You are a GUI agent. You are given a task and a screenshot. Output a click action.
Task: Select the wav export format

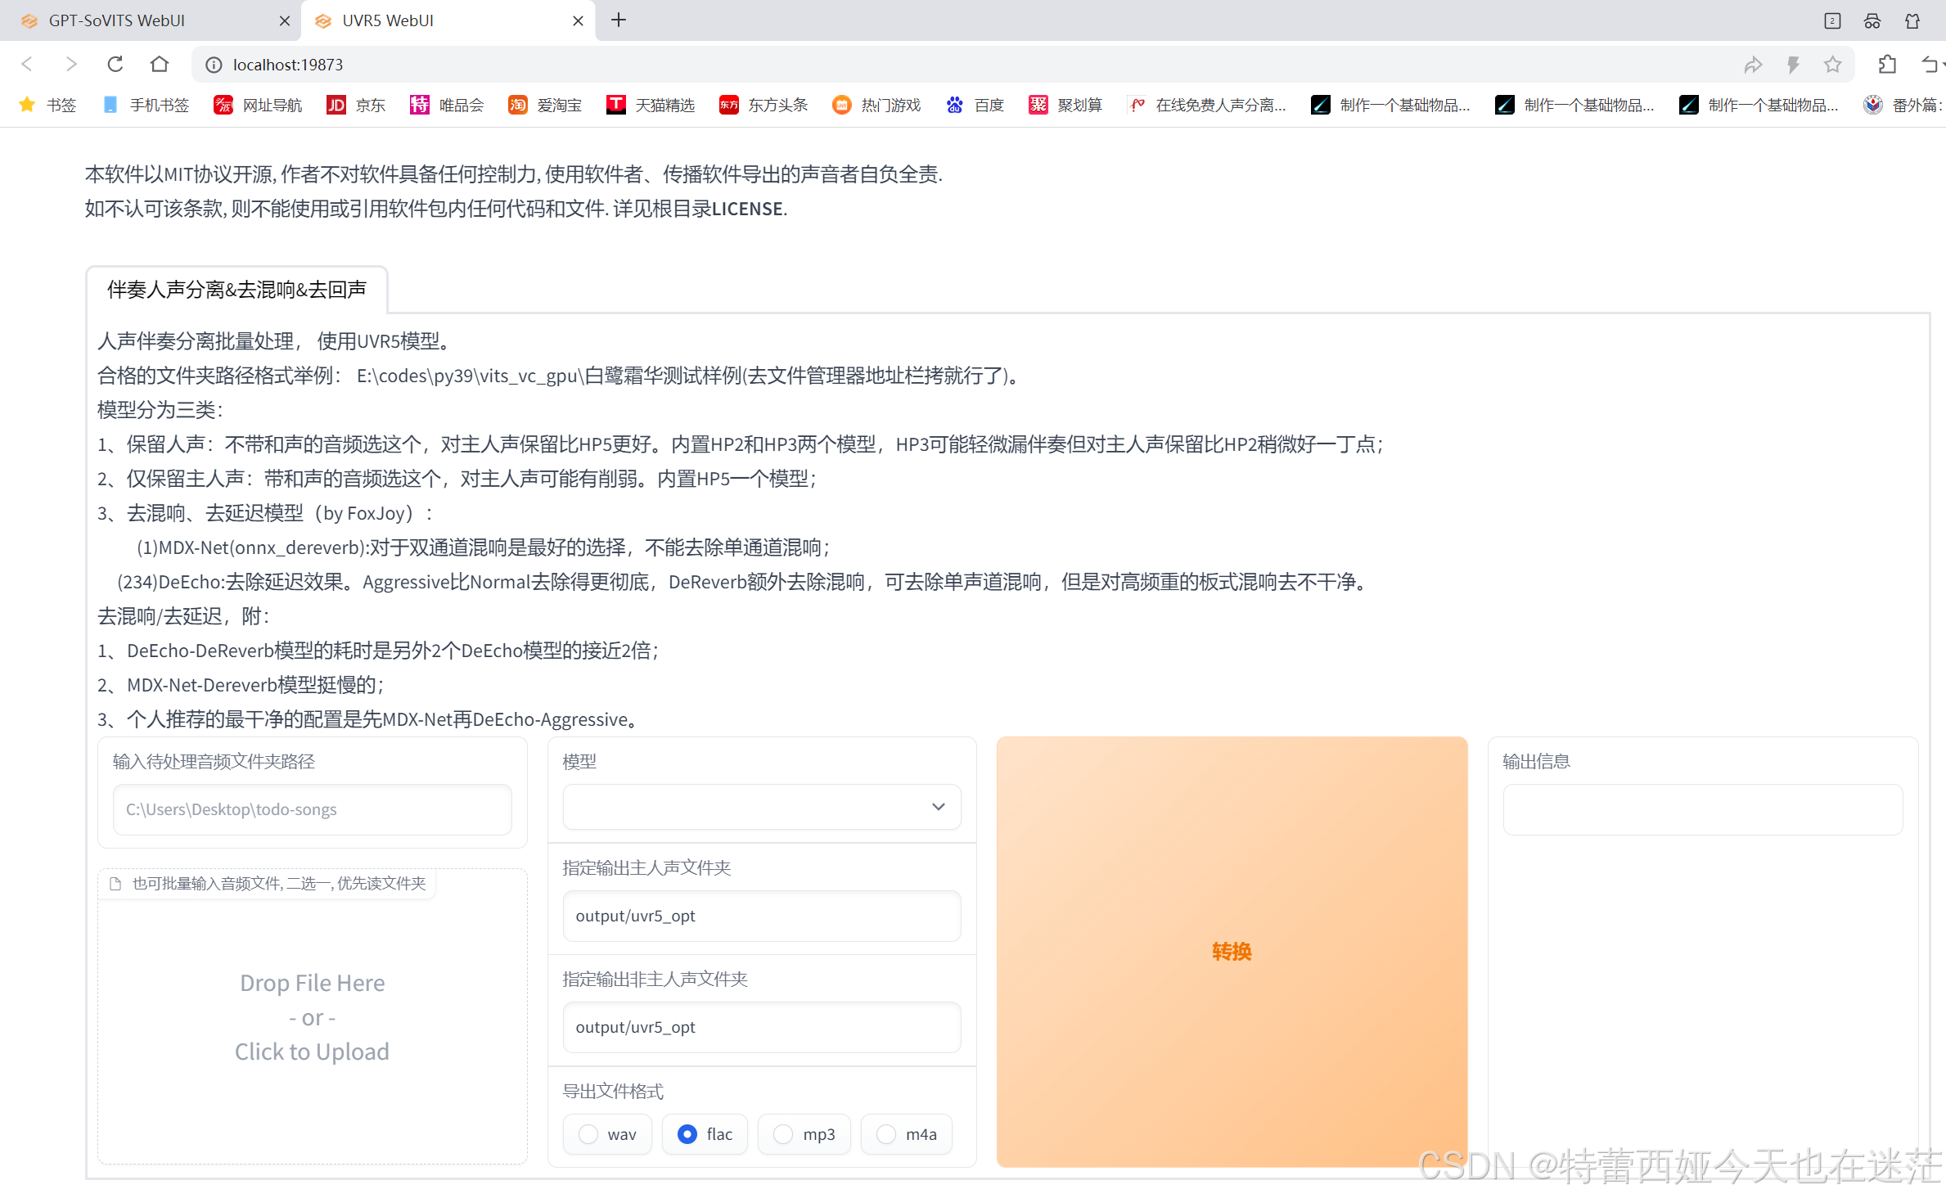[x=588, y=1134]
